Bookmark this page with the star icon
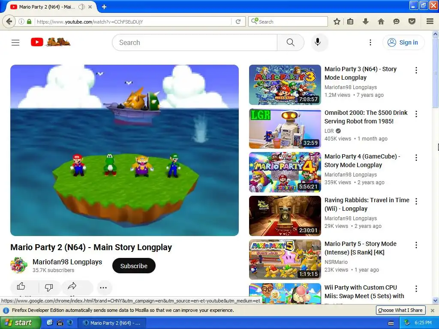Viewport: 439px width, 329px height. pyautogui.click(x=337, y=21)
